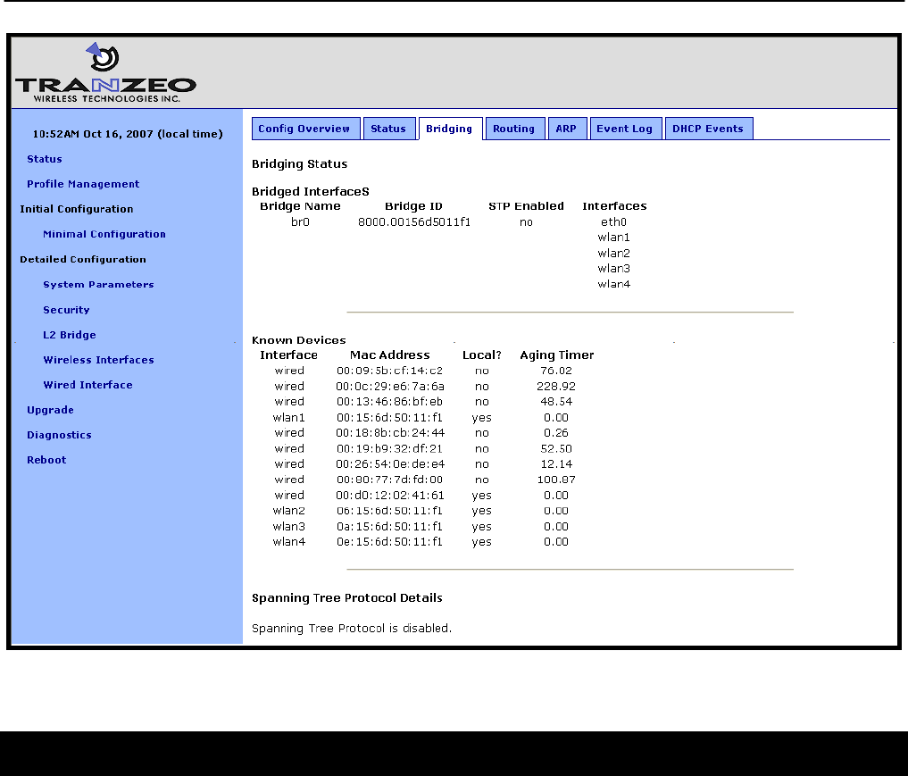Open the Config Overview tab
Viewport: 908px width, 776px height.
pyautogui.click(x=305, y=129)
